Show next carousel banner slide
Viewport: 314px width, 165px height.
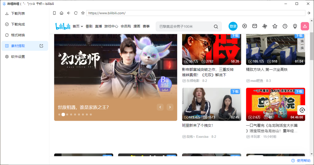point(170,107)
